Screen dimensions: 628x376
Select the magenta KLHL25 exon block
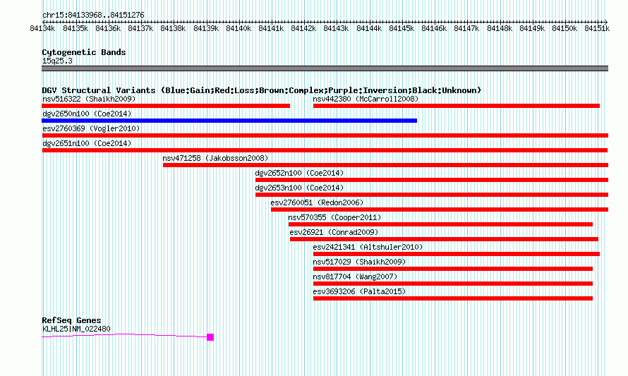coord(210,337)
